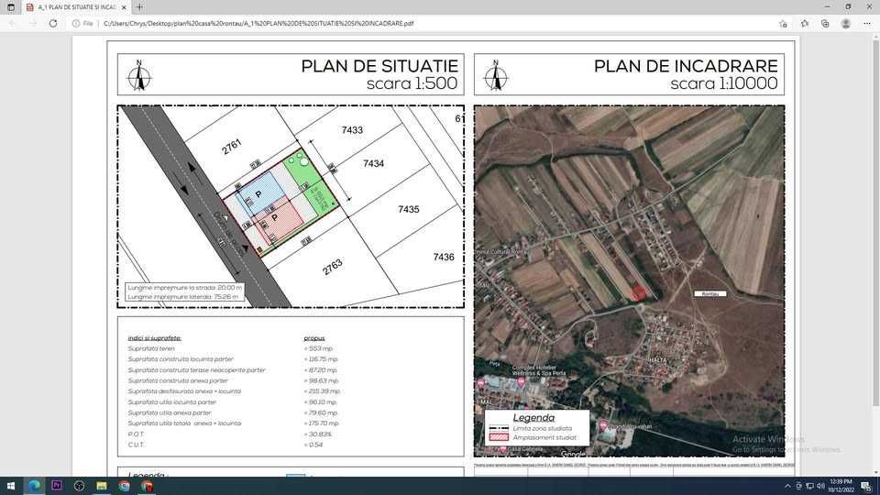This screenshot has width=880, height=495.
Task: Click the PLAN DE SITUATIE title
Action: pyautogui.click(x=379, y=66)
